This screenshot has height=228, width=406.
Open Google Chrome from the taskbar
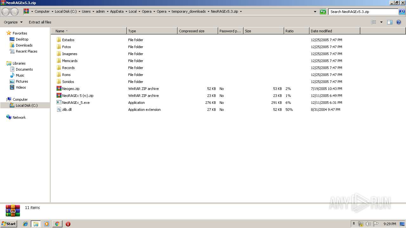[x=57, y=224]
